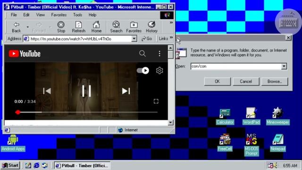Open the Favorites menu
Viewport: 302px width, 170px height.
point(59,15)
